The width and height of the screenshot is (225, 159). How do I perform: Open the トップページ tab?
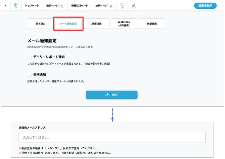32,6
